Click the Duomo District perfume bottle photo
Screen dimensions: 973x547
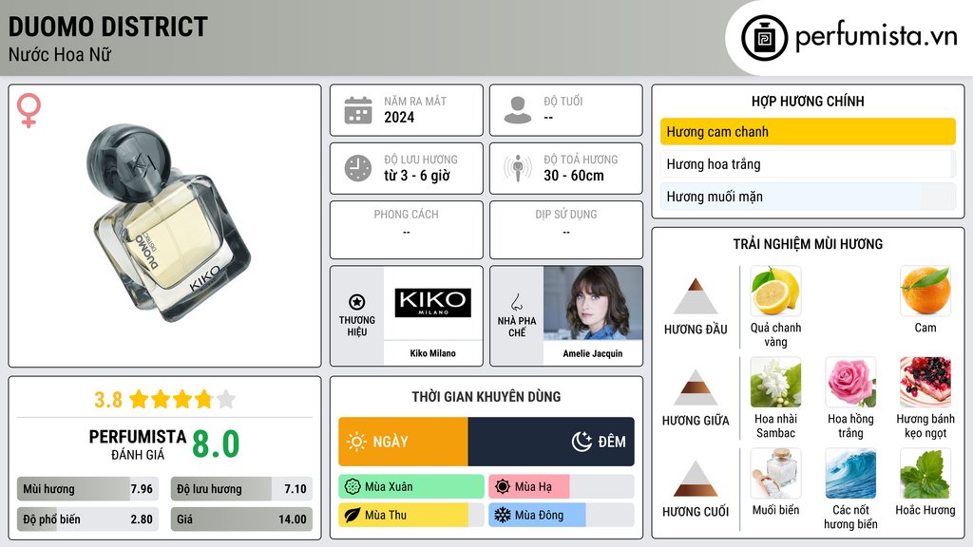[168, 222]
